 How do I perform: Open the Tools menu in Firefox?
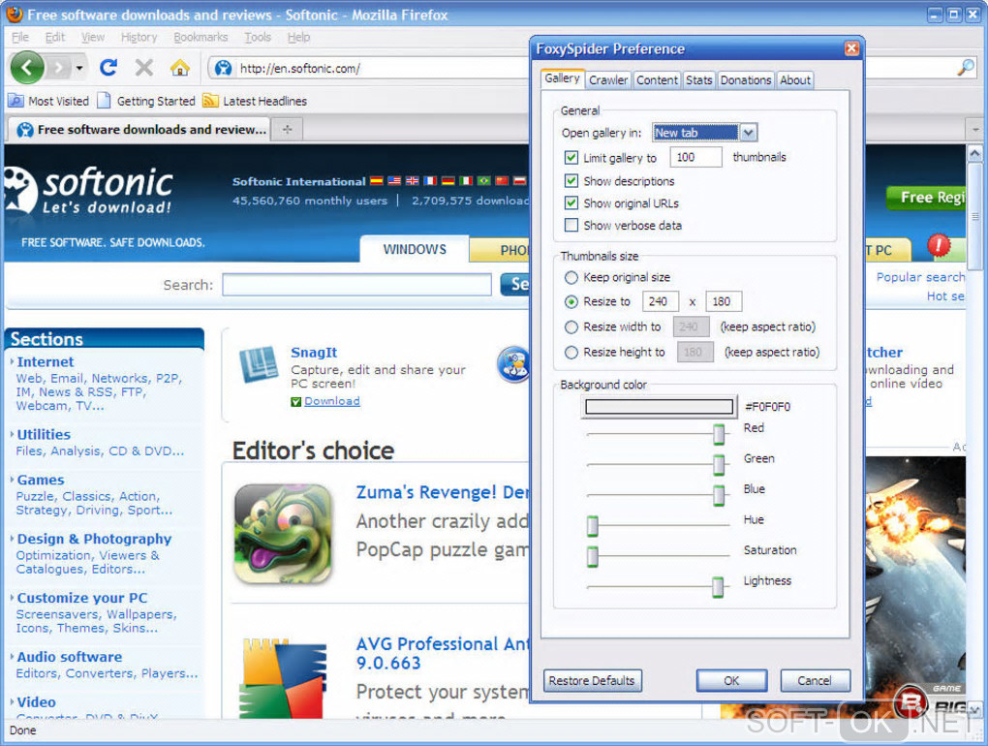258,37
